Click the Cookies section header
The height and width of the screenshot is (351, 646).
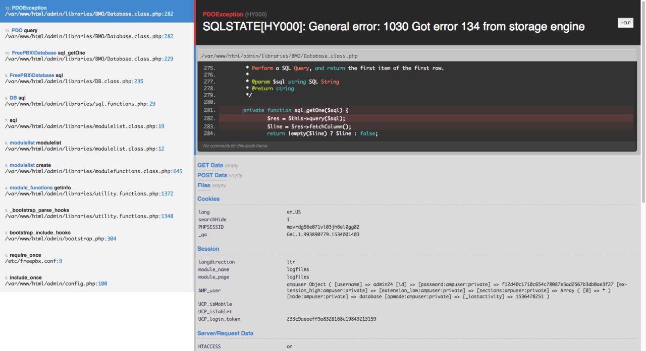coord(208,198)
